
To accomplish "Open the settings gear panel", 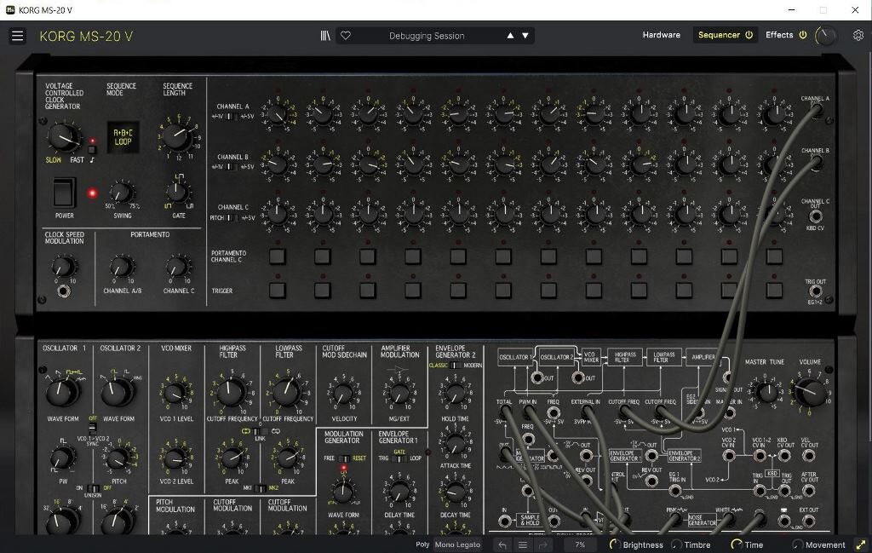I will [x=858, y=36].
